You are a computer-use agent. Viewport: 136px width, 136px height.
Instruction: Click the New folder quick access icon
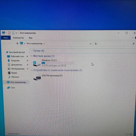(x=13, y=33)
